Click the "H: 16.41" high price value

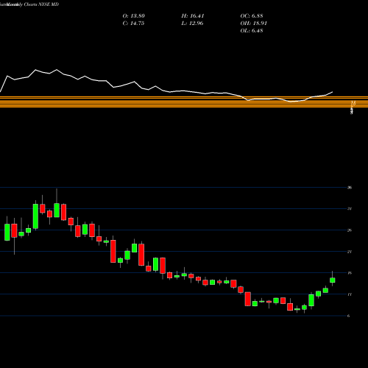(x=193, y=16)
